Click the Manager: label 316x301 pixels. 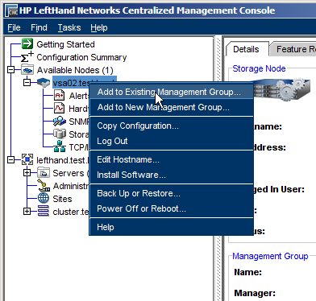(255, 293)
